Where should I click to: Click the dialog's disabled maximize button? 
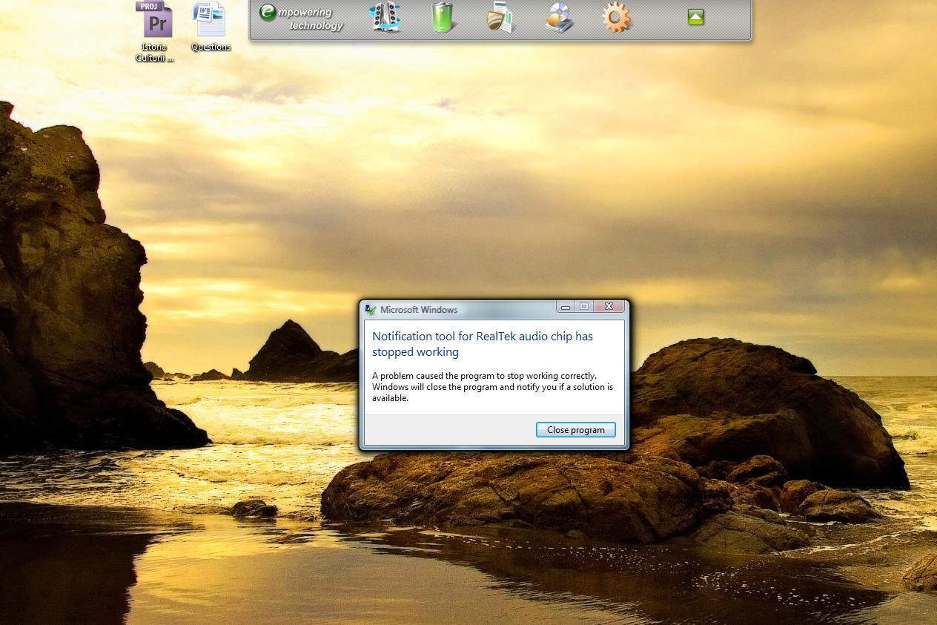[x=584, y=306]
